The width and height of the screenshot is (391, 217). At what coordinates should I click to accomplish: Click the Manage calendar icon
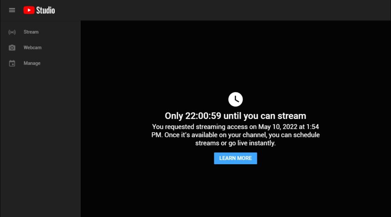click(x=12, y=63)
